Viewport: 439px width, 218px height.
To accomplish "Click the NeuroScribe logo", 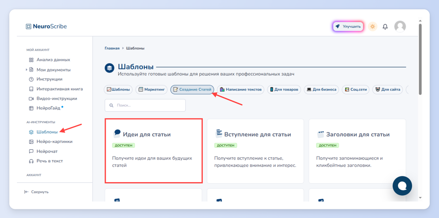I will pyautogui.click(x=46, y=26).
